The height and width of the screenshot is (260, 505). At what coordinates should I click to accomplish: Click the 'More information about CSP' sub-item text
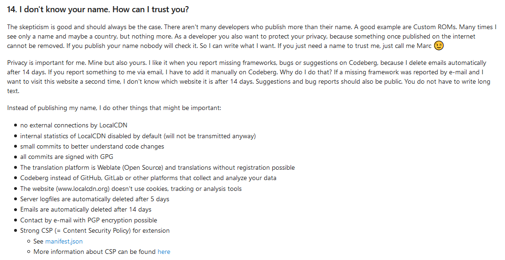[94, 252]
